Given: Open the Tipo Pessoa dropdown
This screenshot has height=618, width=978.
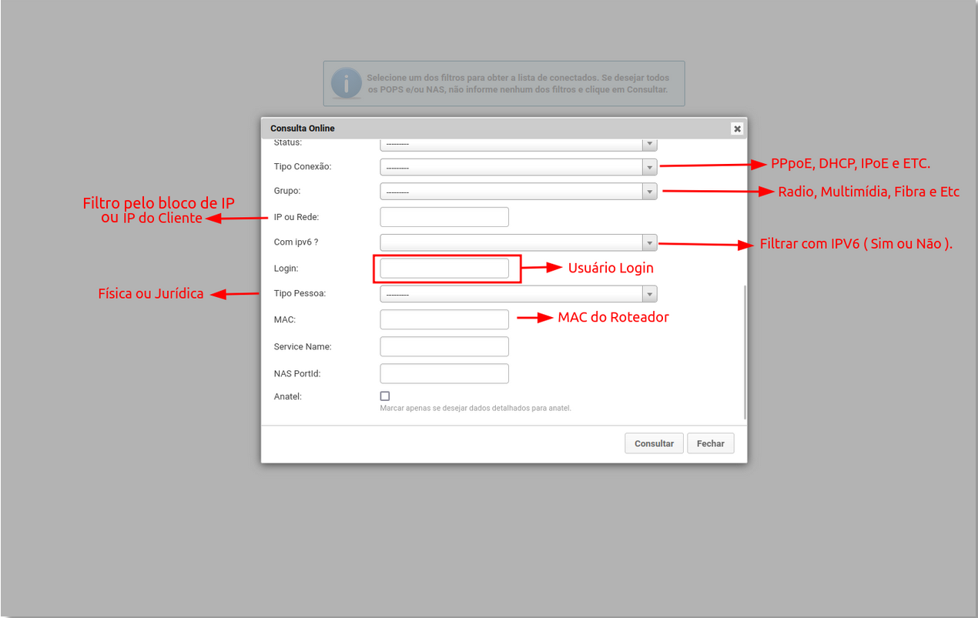Looking at the screenshot, I should coord(518,294).
